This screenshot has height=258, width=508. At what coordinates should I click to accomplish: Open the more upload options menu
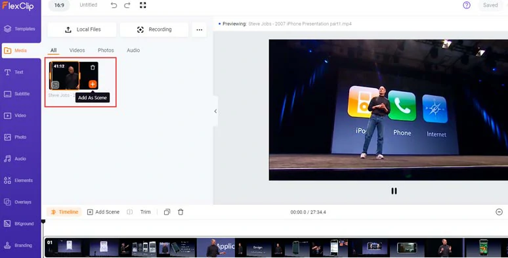coord(200,30)
